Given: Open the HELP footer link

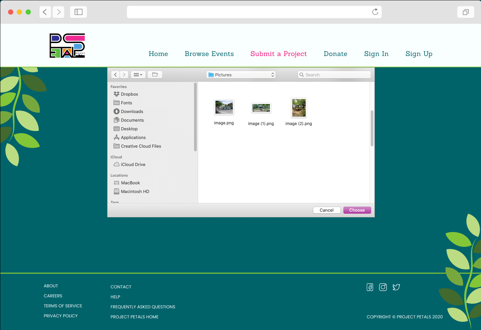Looking at the screenshot, I should (x=115, y=297).
